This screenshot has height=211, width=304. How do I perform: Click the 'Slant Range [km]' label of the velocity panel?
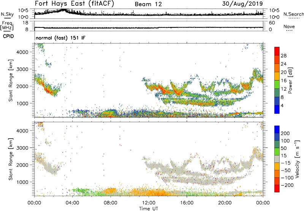pyautogui.click(x=11, y=159)
